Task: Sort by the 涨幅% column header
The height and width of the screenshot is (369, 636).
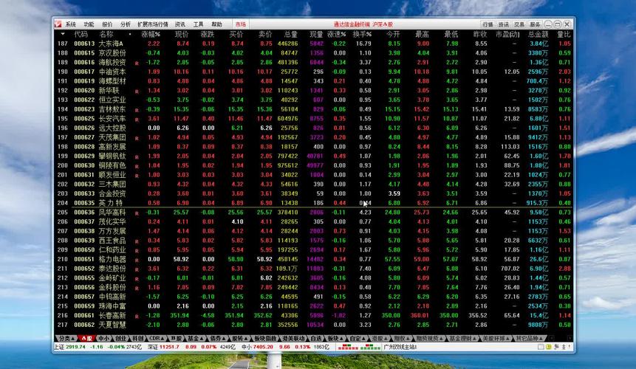Action: pyautogui.click(x=151, y=34)
